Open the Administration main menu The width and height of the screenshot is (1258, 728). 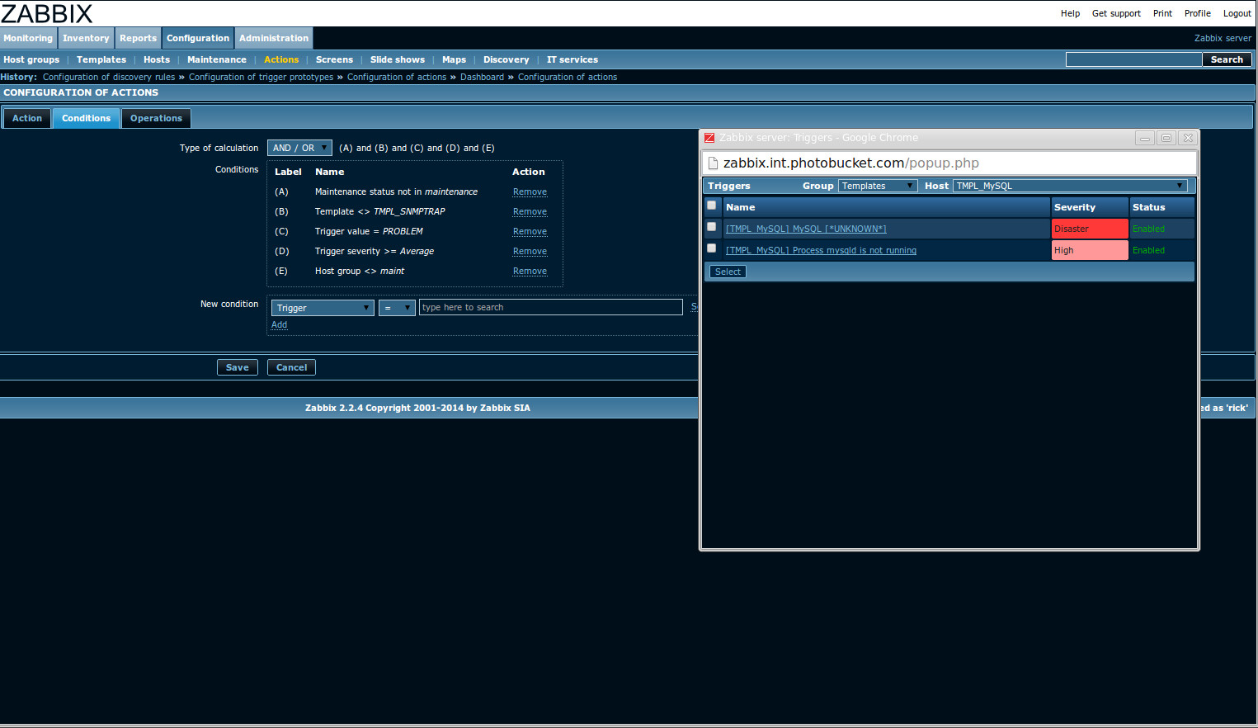(x=274, y=38)
